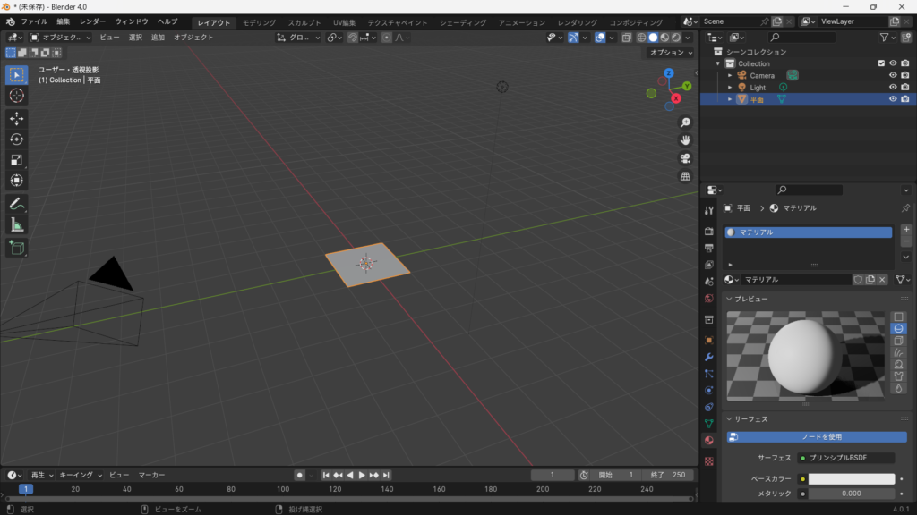
Task: Click the ノードを使用 button
Action: click(817, 437)
